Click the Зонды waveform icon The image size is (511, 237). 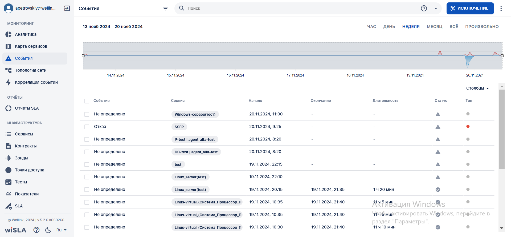pos(9,158)
